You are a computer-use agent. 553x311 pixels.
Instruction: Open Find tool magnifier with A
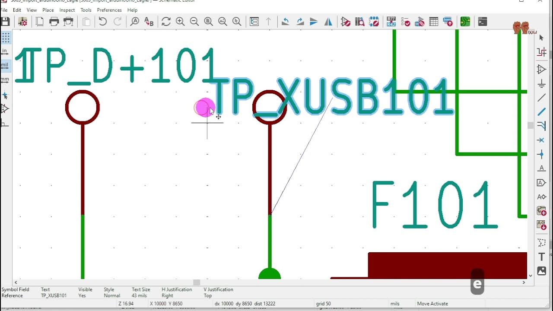pyautogui.click(x=135, y=22)
